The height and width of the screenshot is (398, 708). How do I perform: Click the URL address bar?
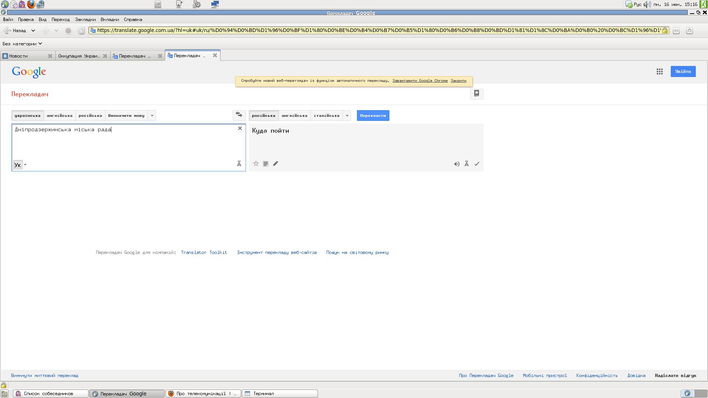pyautogui.click(x=378, y=30)
